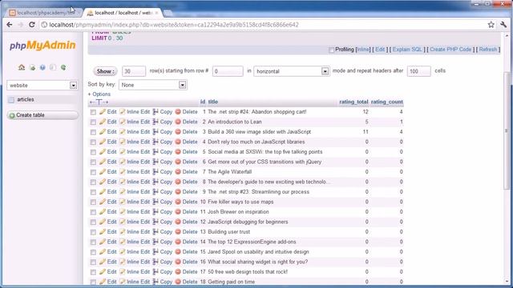Click the rating_total value 12 in row 1
The width and height of the screenshot is (513, 288).
pyautogui.click(x=366, y=112)
